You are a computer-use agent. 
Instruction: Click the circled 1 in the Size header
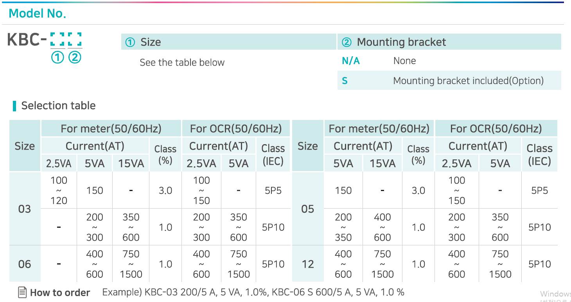tap(130, 42)
